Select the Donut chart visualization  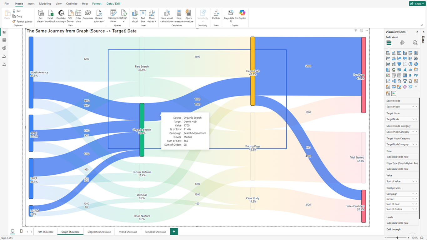416,64
